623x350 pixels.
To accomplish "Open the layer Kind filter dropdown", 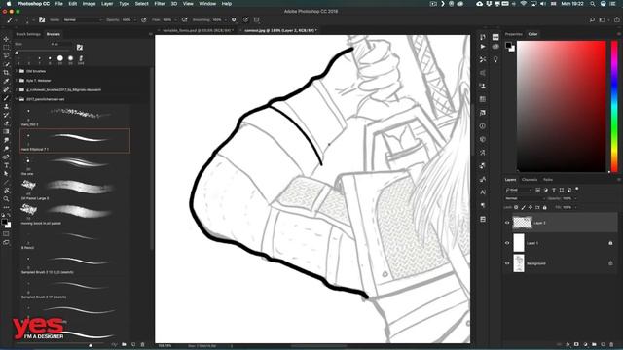I will 518,190.
